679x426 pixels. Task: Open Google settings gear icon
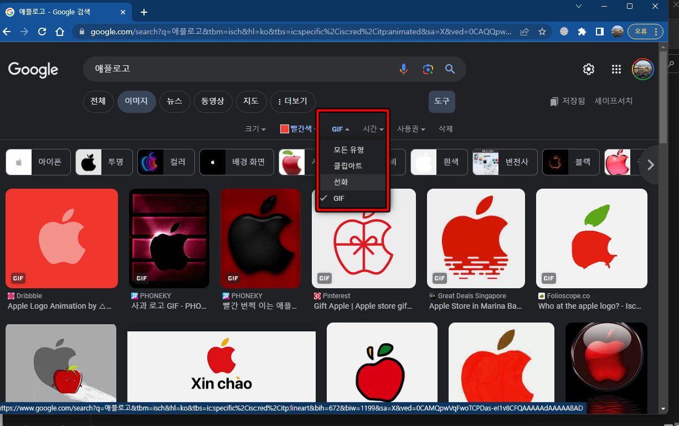(589, 69)
